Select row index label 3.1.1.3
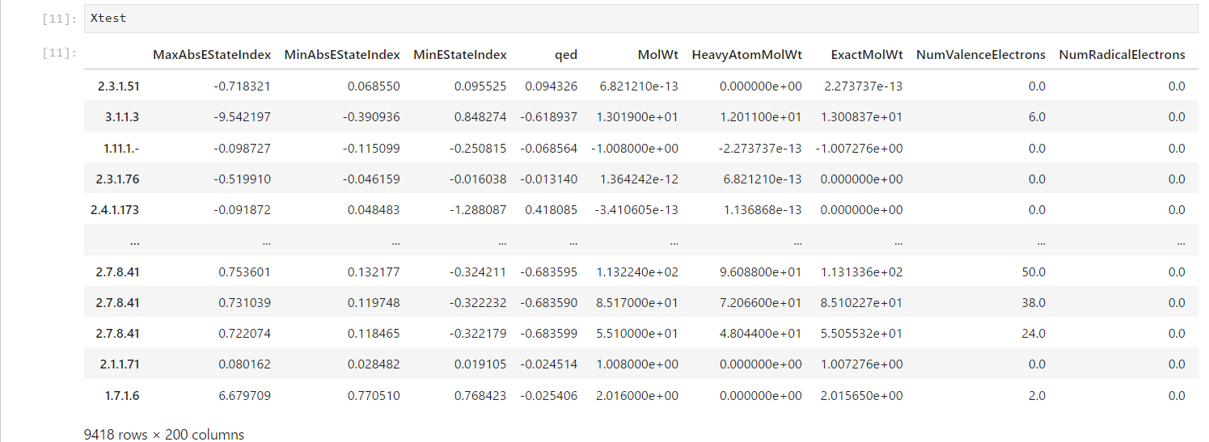 121,117
